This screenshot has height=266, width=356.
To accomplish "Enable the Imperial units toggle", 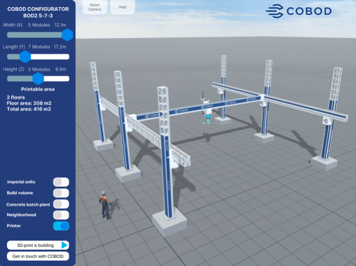I will tap(61, 182).
